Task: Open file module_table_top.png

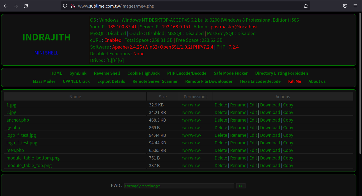Action: click(29, 166)
